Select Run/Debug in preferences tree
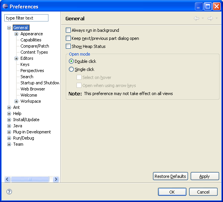Screen dimensions: 223x202 [x=23, y=138]
